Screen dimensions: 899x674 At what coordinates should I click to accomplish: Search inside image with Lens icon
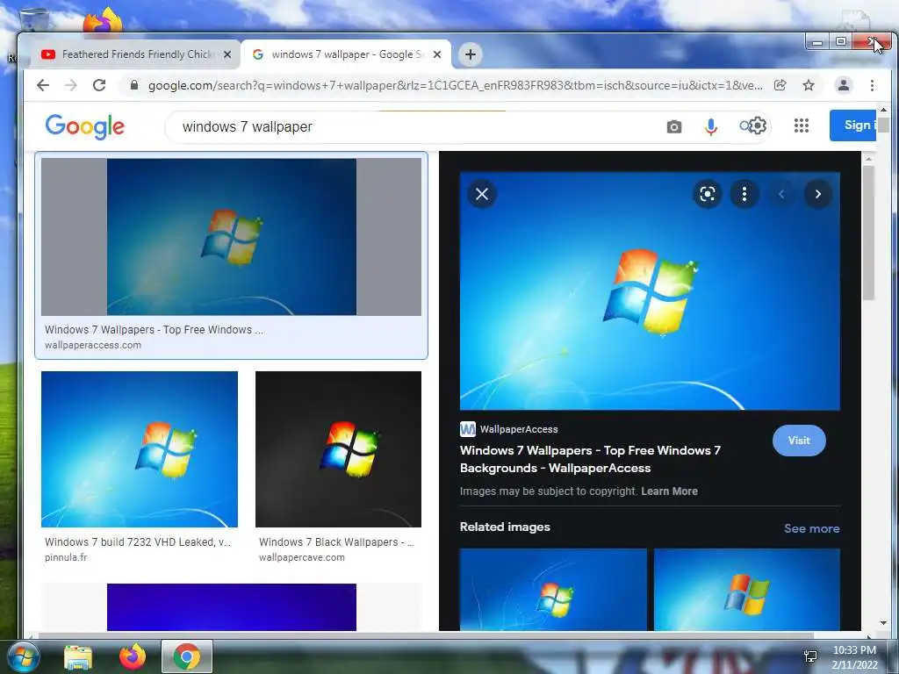[x=708, y=194]
